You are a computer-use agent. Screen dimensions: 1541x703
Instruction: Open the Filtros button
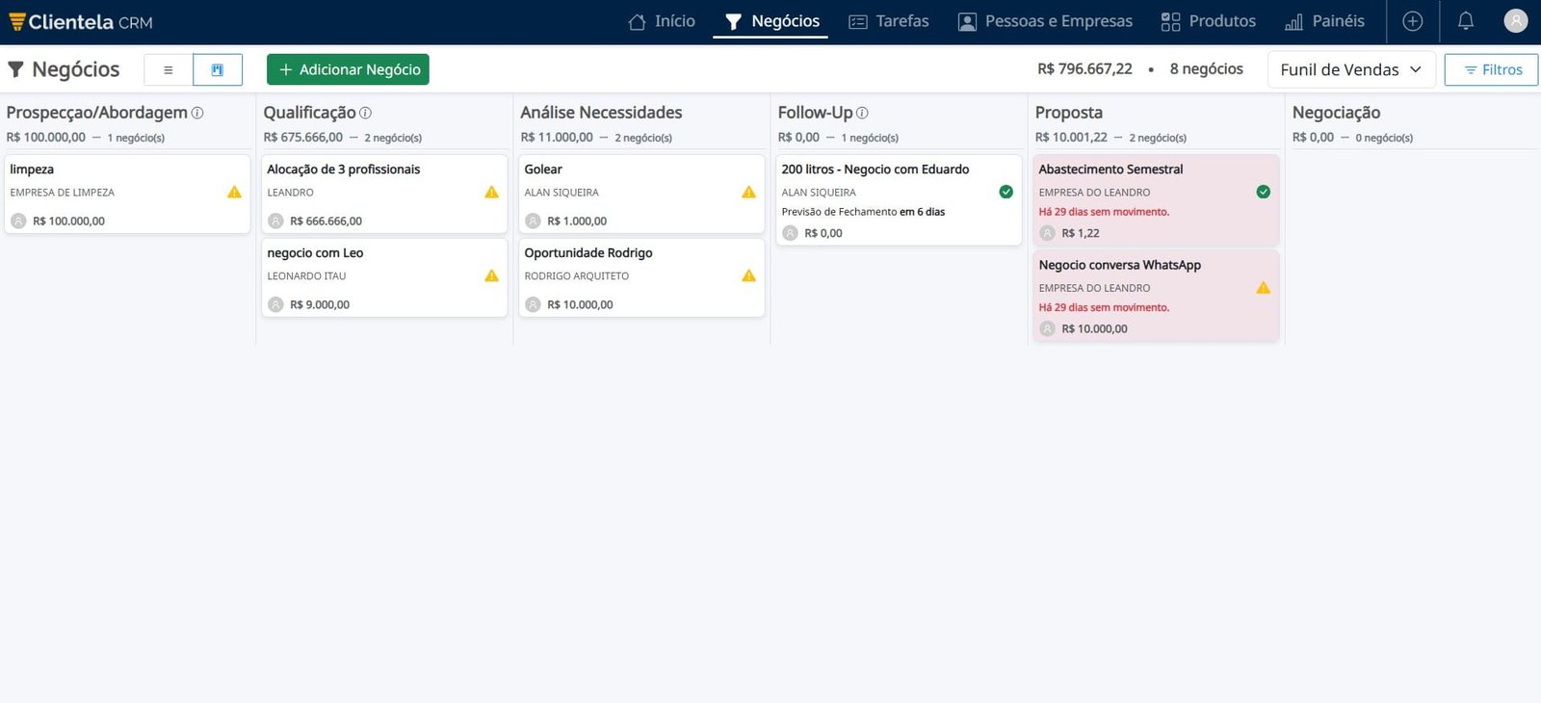click(1491, 69)
